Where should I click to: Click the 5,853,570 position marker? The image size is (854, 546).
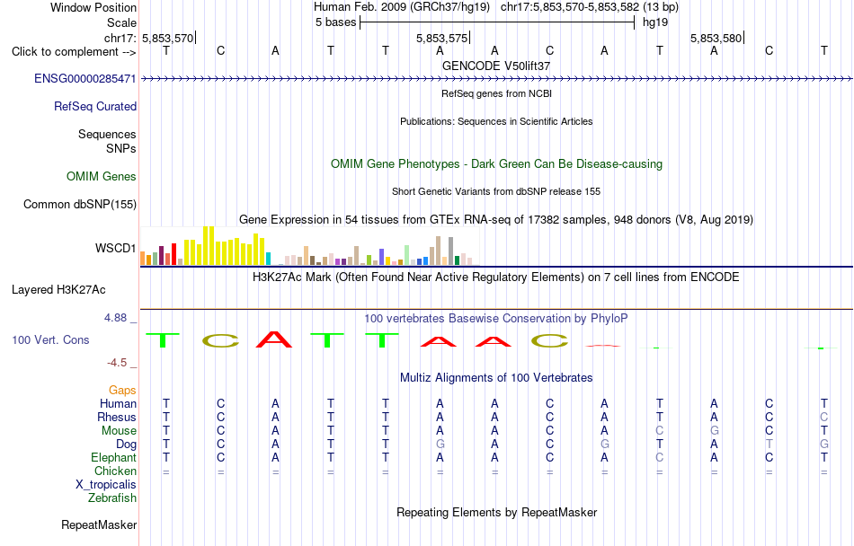[x=168, y=38]
